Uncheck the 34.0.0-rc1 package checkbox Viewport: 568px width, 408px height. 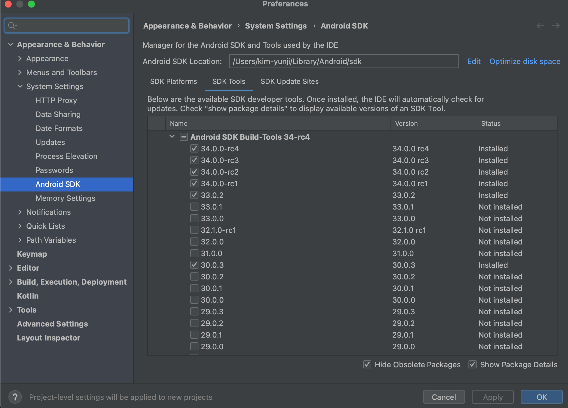194,184
